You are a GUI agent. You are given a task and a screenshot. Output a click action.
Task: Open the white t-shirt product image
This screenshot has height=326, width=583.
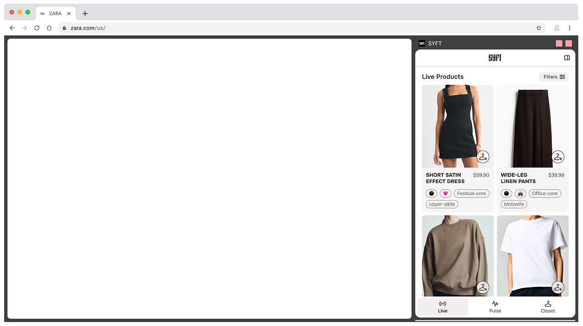(x=533, y=255)
